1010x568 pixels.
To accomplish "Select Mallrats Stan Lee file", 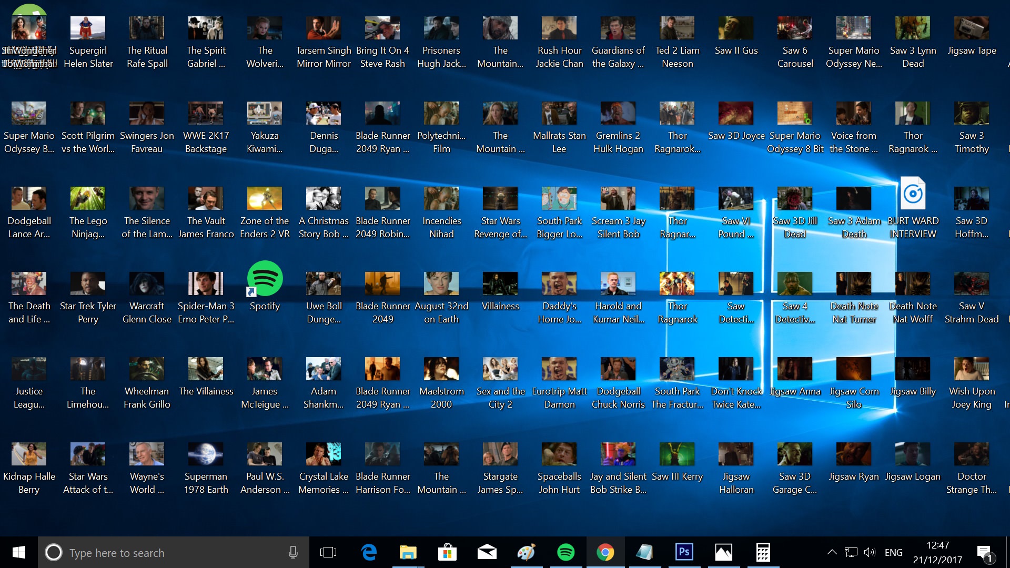I will pos(559,128).
